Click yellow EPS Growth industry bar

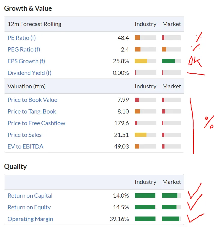pyautogui.click(x=141, y=61)
